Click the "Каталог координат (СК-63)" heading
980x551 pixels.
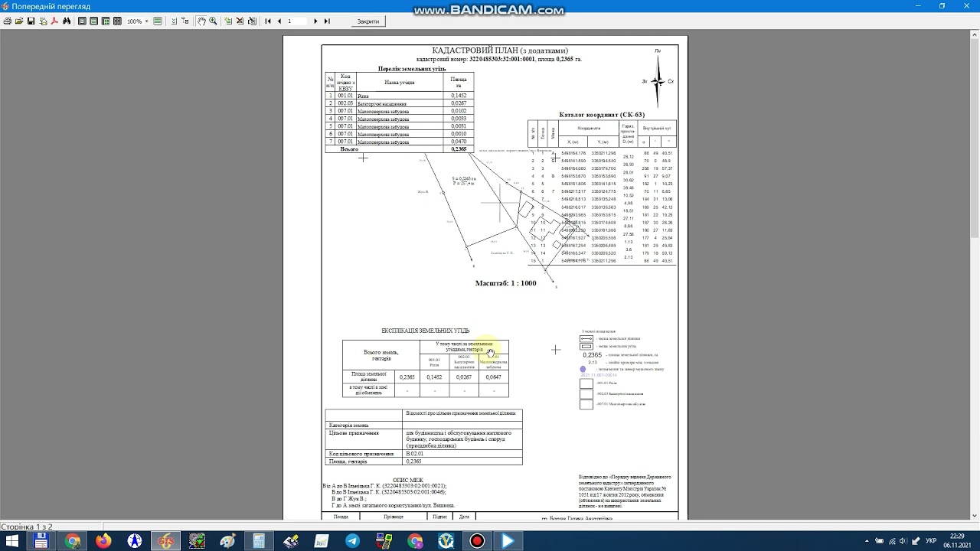point(602,115)
